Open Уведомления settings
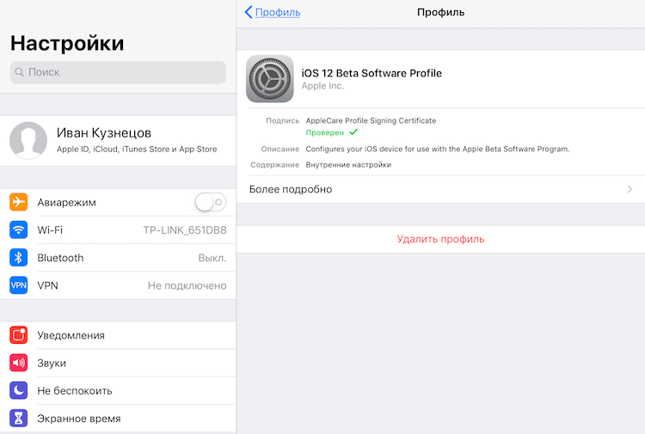This screenshot has width=645, height=434. pos(118,335)
